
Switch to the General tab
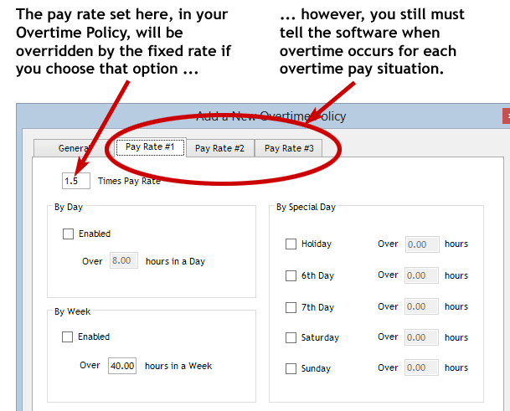[x=74, y=148]
